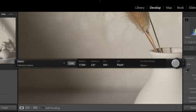
Task: Change ISO 100 dropdown
Action: tap(106, 65)
